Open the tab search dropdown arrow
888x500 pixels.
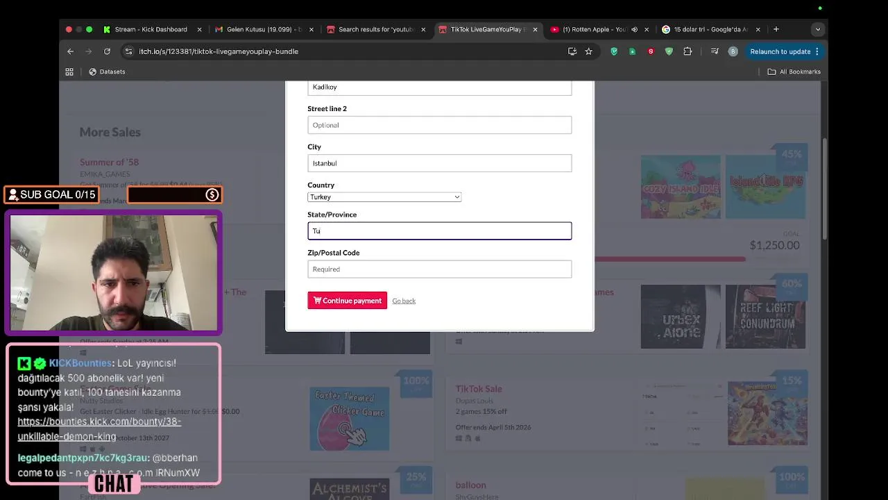[x=818, y=30]
